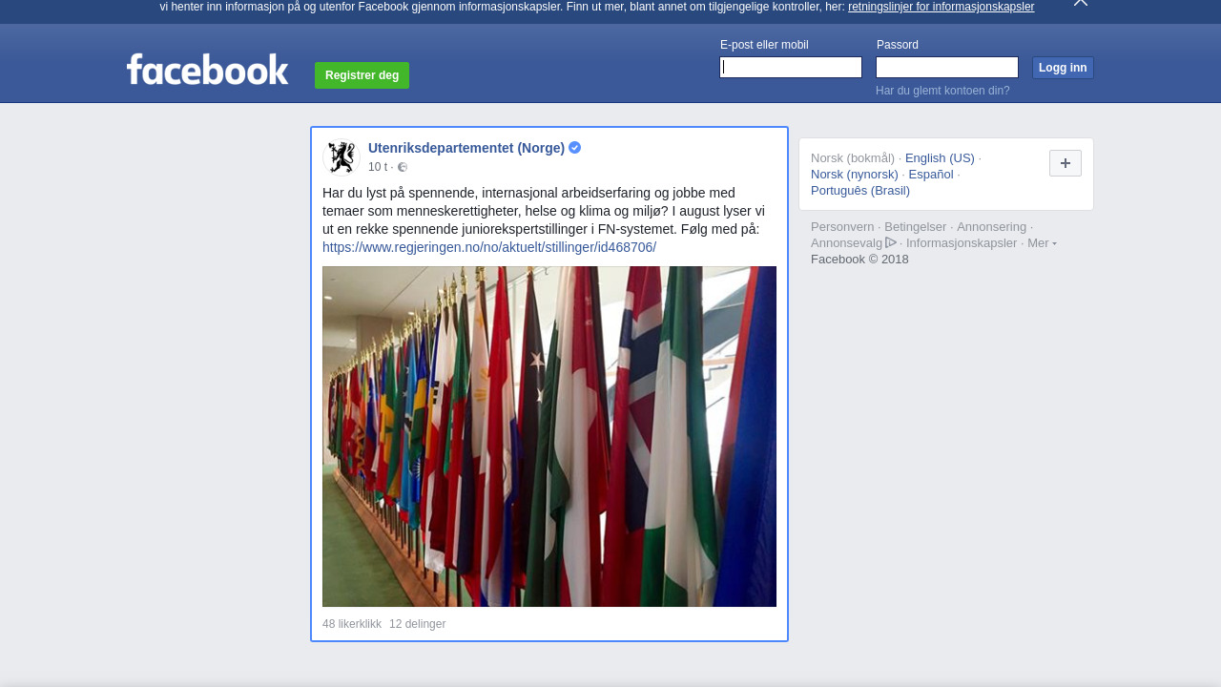The width and height of the screenshot is (1221, 687).
Task: Open the Annonsering footer link
Action: coord(992,227)
